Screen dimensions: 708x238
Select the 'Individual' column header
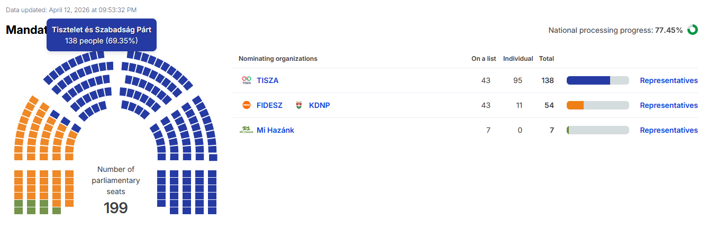pos(518,59)
